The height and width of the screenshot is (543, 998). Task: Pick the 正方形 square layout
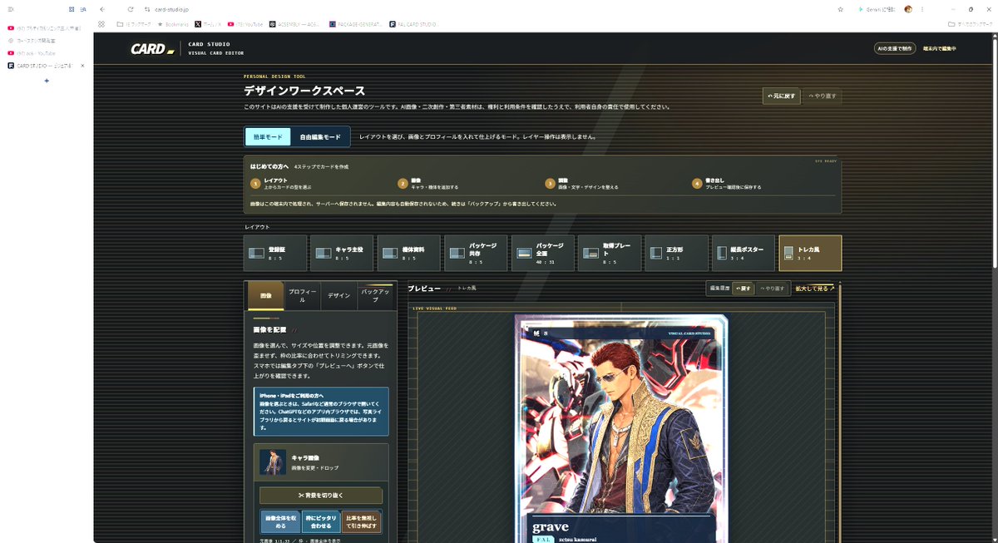point(676,253)
